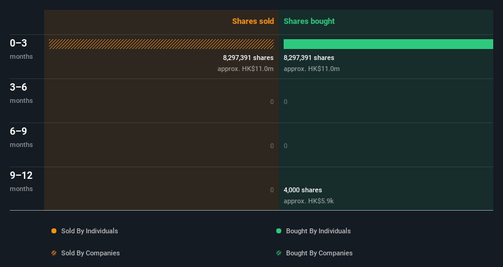503x267 pixels.
Task: Toggle the Bought By Companies legend label
Action: (319, 253)
